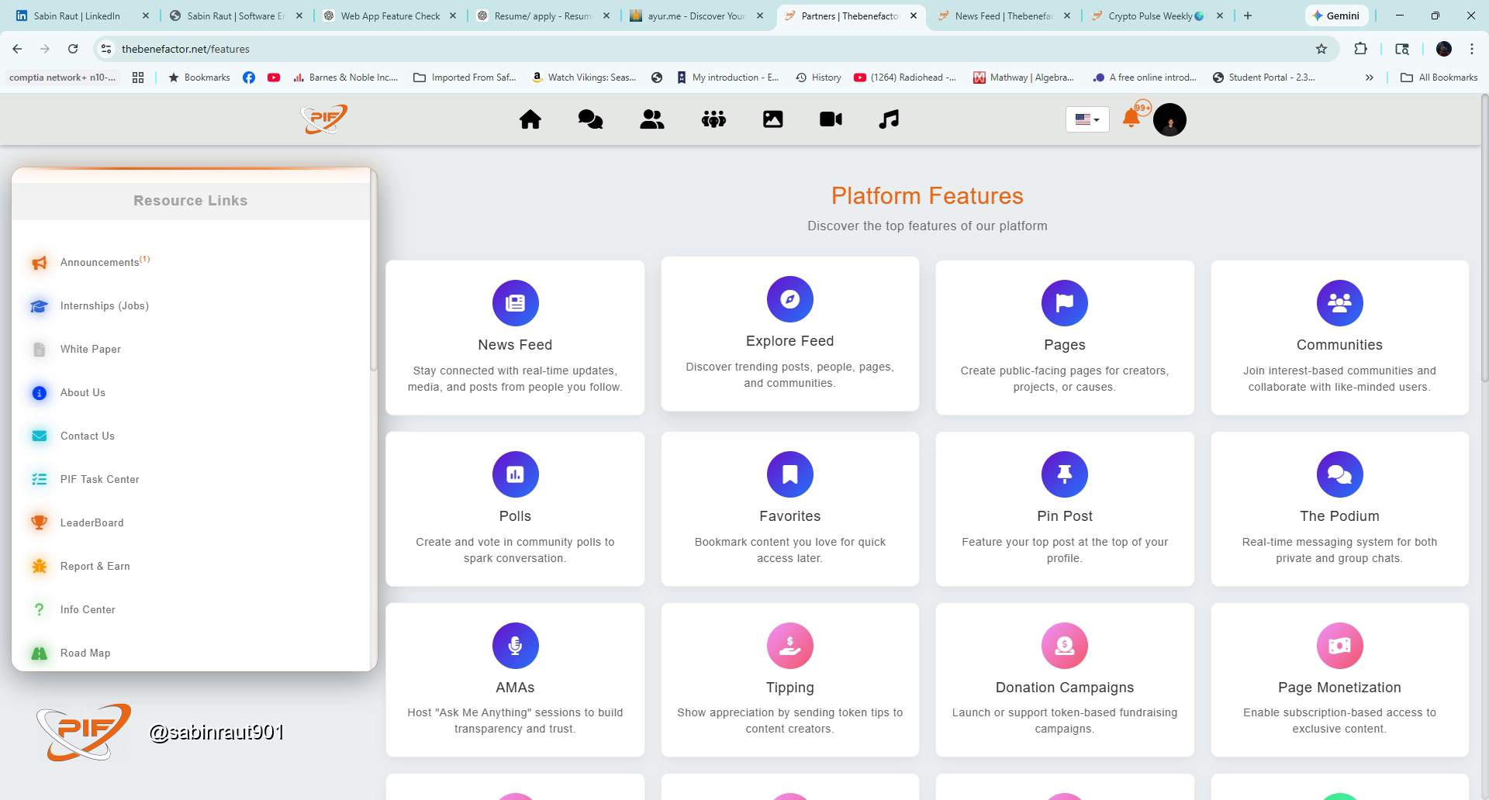This screenshot has height=800, width=1489.
Task: Click the PIF logo in header
Action: [324, 119]
